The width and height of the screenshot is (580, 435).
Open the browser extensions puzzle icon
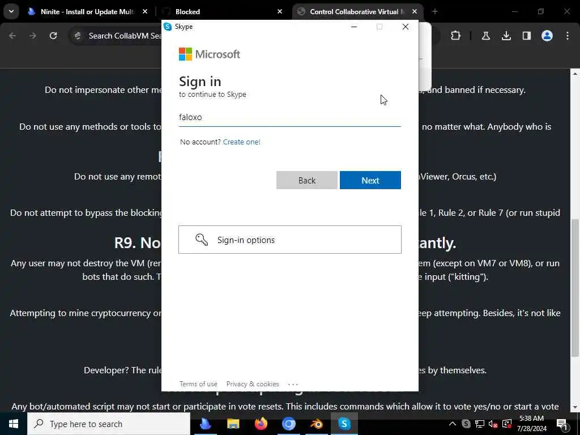click(456, 36)
